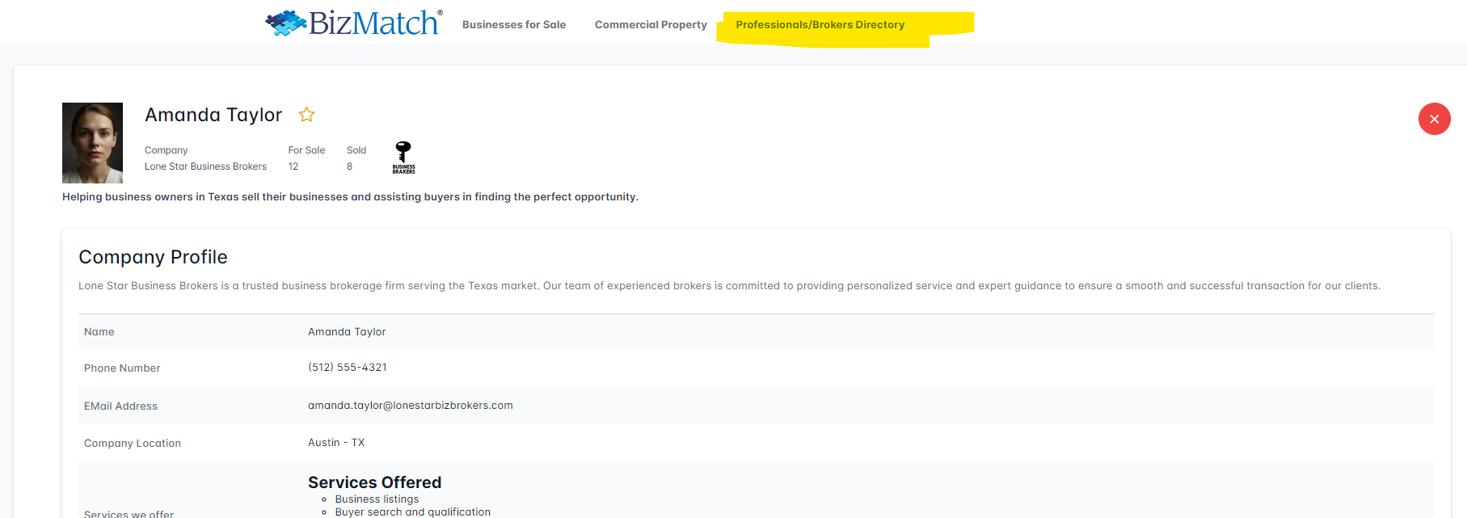Viewport: 1467px width, 518px height.
Task: Open Professionals/Brokers Directory tab
Action: click(x=820, y=25)
